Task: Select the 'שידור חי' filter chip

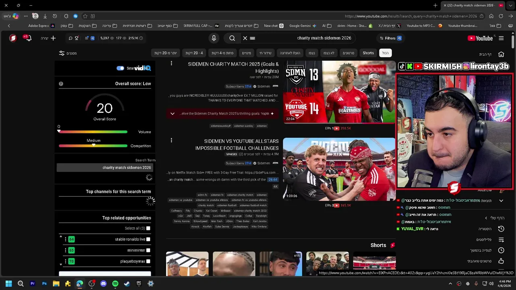Action: tap(265, 53)
